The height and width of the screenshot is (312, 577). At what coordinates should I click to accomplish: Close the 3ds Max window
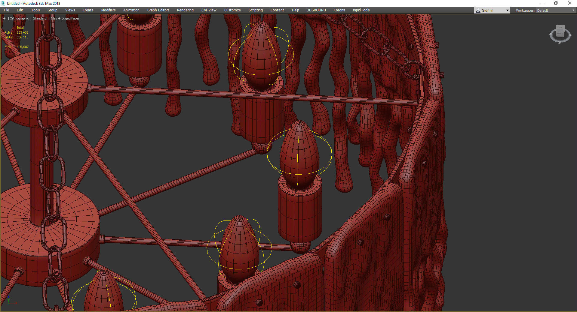[x=570, y=3]
